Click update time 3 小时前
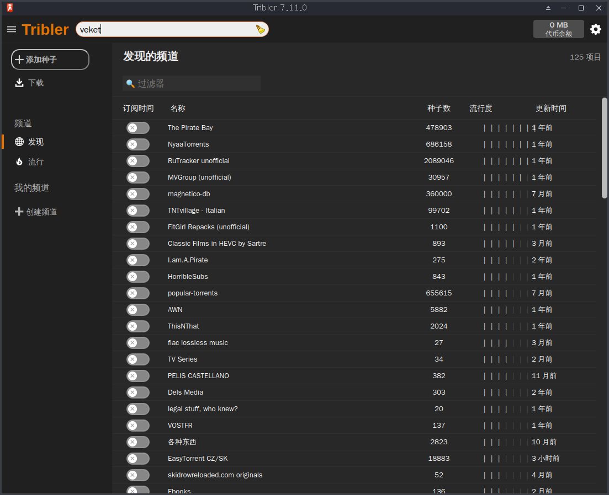Image resolution: width=609 pixels, height=495 pixels. point(546,459)
